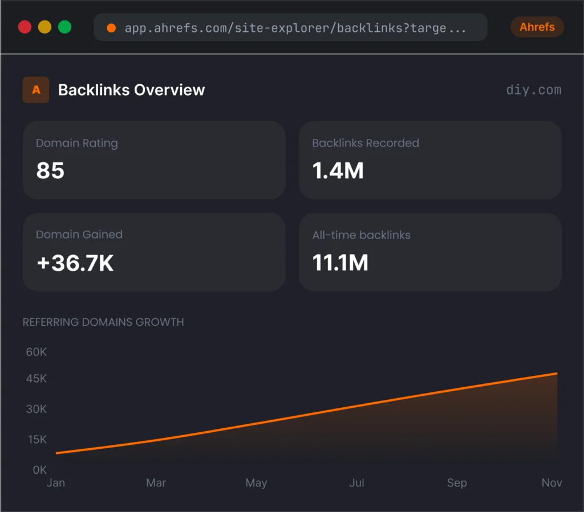This screenshot has width=584, height=512.
Task: Click the 11.1M all-time value
Action: click(340, 263)
